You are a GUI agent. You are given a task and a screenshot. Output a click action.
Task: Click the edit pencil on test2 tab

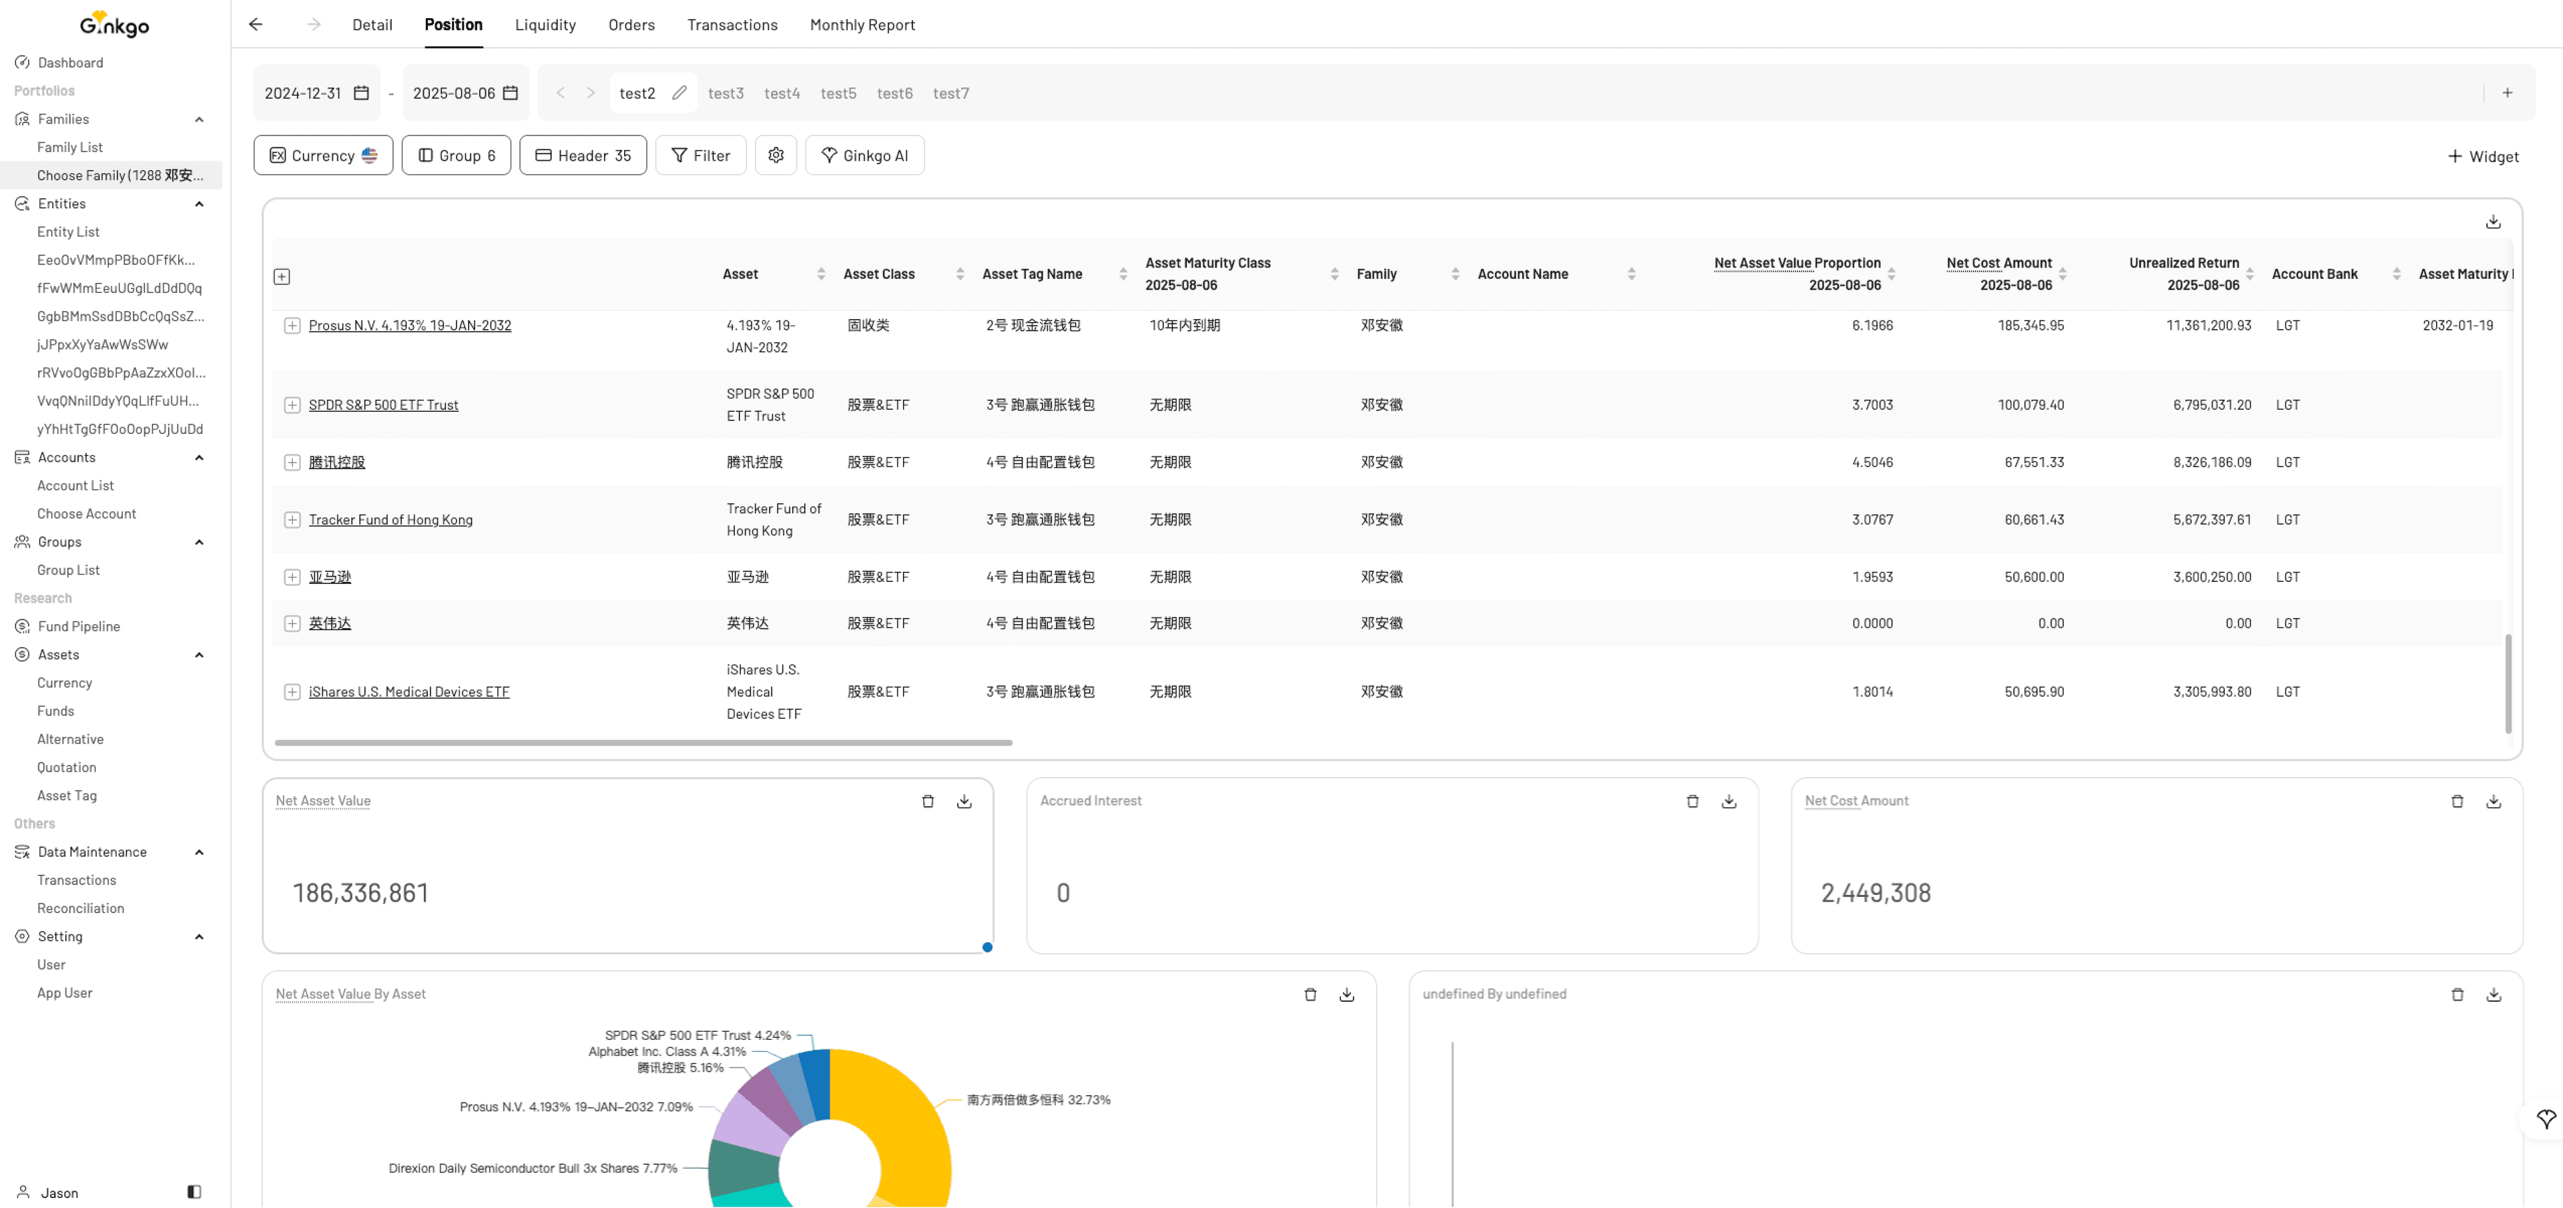pyautogui.click(x=679, y=93)
